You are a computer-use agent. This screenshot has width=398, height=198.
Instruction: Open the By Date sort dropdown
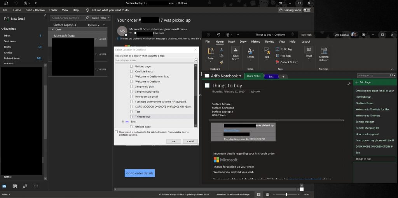point(94,25)
